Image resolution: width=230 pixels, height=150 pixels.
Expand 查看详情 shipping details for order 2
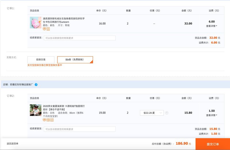(212, 115)
